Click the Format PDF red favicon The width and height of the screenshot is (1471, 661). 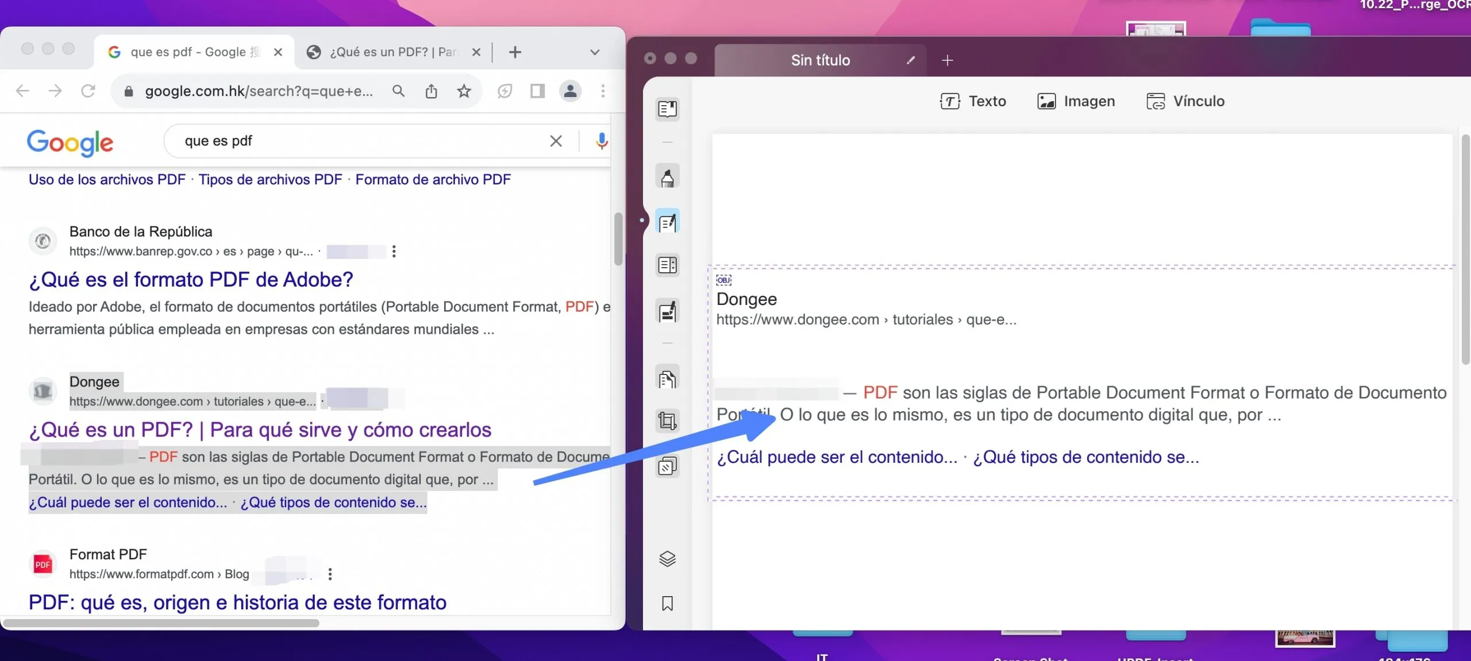tap(43, 564)
